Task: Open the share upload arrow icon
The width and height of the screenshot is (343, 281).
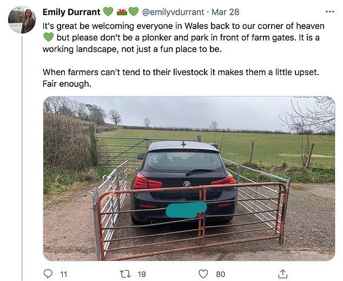Action: click(282, 274)
